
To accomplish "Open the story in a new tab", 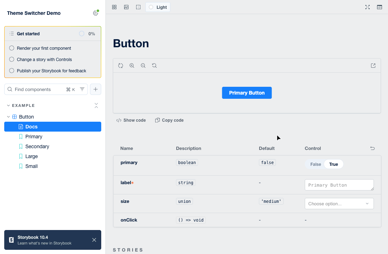I will 373,66.
